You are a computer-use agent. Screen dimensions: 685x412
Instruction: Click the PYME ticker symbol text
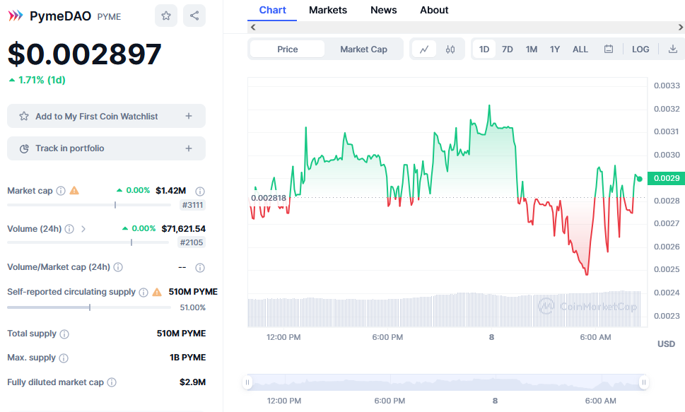109,17
